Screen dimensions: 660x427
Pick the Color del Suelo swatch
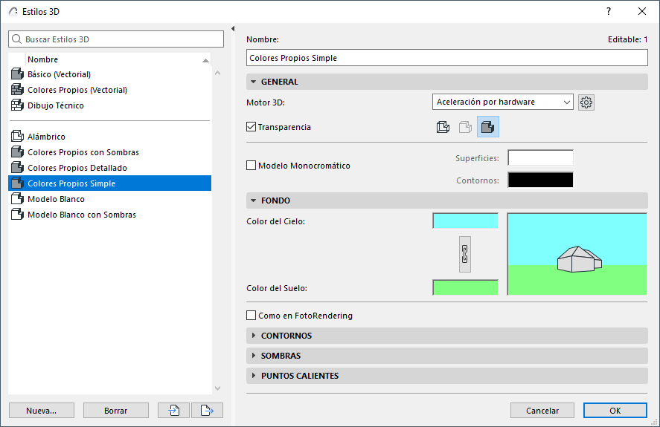click(465, 287)
